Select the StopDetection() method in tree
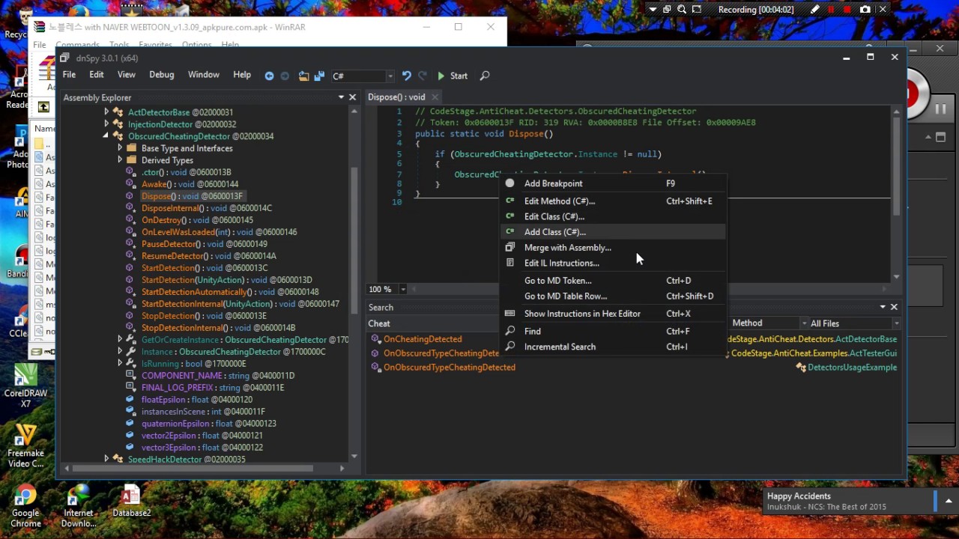This screenshot has width=959, height=539. pyautogui.click(x=204, y=316)
